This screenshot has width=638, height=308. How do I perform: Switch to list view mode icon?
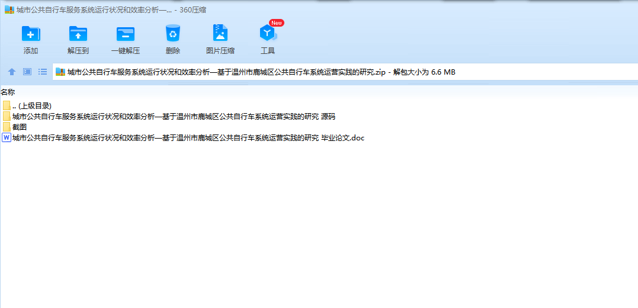[43, 72]
